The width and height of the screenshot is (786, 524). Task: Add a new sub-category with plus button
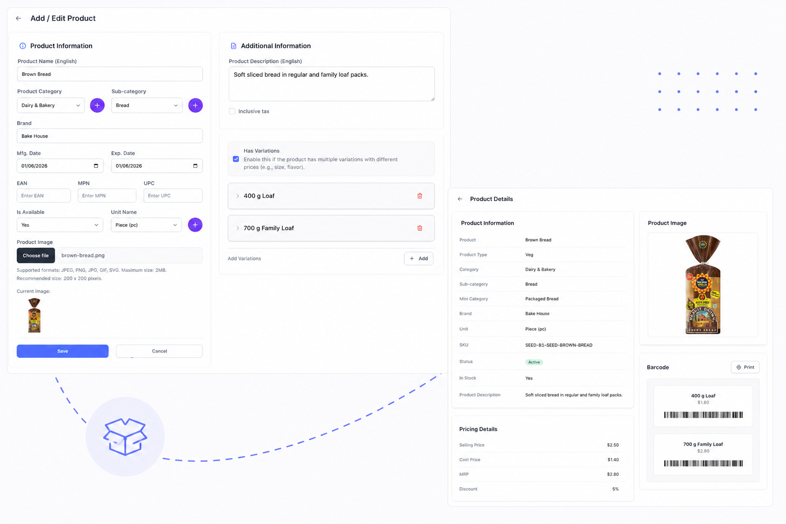point(195,105)
